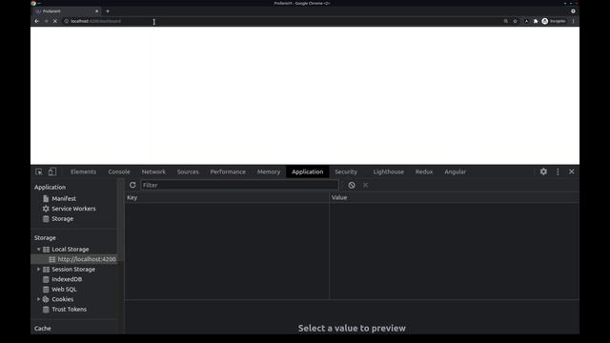Viewport: 610px width, 343px height.
Task: Switch to the Console tab
Action: point(119,171)
